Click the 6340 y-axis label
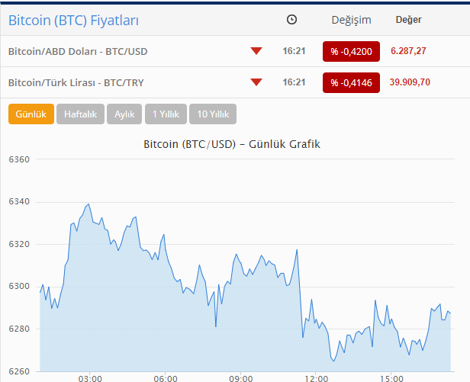The height and width of the screenshot is (382, 470). [19, 201]
